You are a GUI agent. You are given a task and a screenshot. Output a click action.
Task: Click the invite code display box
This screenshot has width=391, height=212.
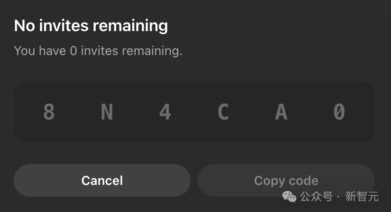click(194, 131)
